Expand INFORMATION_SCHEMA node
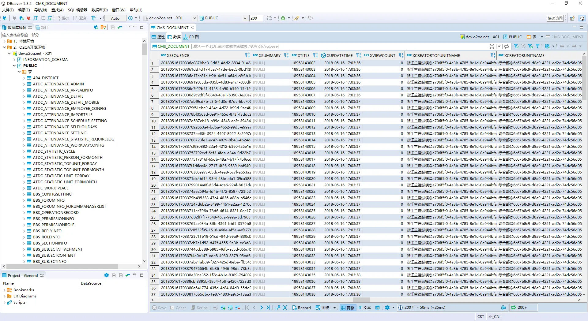Screen dimensions: 588x321 pos(14,59)
